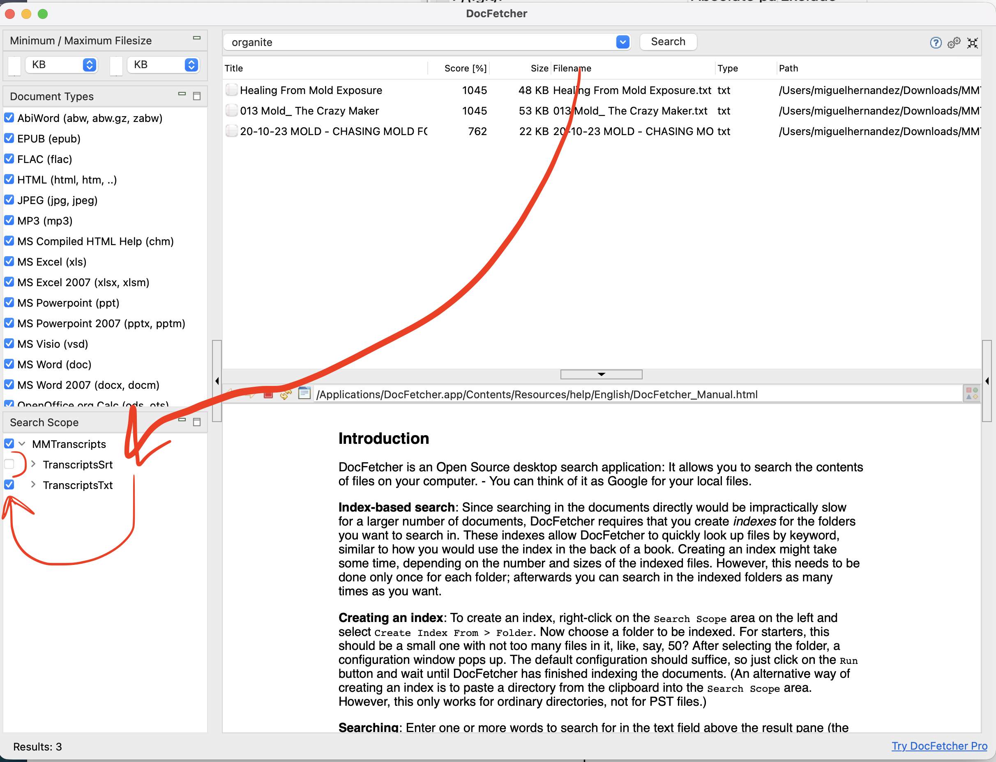Sort results by Title column
The width and height of the screenshot is (996, 762).
point(325,68)
